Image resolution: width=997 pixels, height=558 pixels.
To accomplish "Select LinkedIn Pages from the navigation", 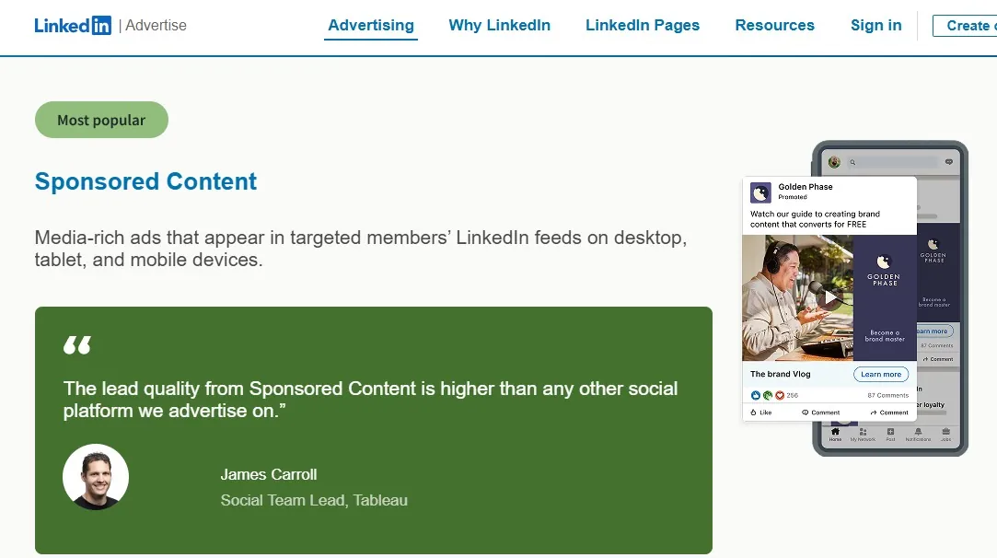I will point(642,25).
